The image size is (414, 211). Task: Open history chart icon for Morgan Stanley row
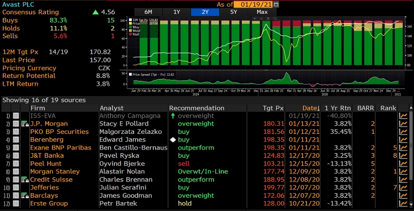pyautogui.click(x=403, y=171)
